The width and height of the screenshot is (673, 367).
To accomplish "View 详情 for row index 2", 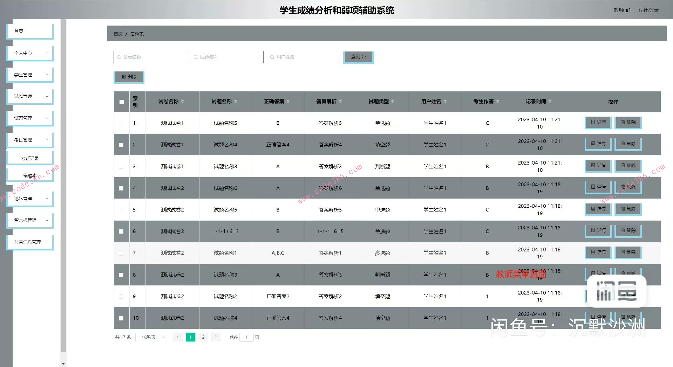I will (598, 144).
